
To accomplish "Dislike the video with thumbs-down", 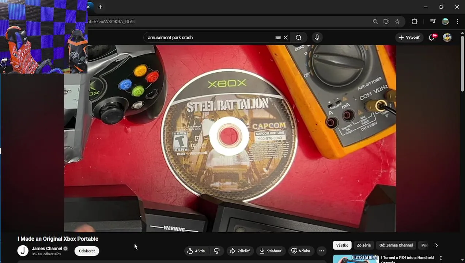I will pos(217,251).
